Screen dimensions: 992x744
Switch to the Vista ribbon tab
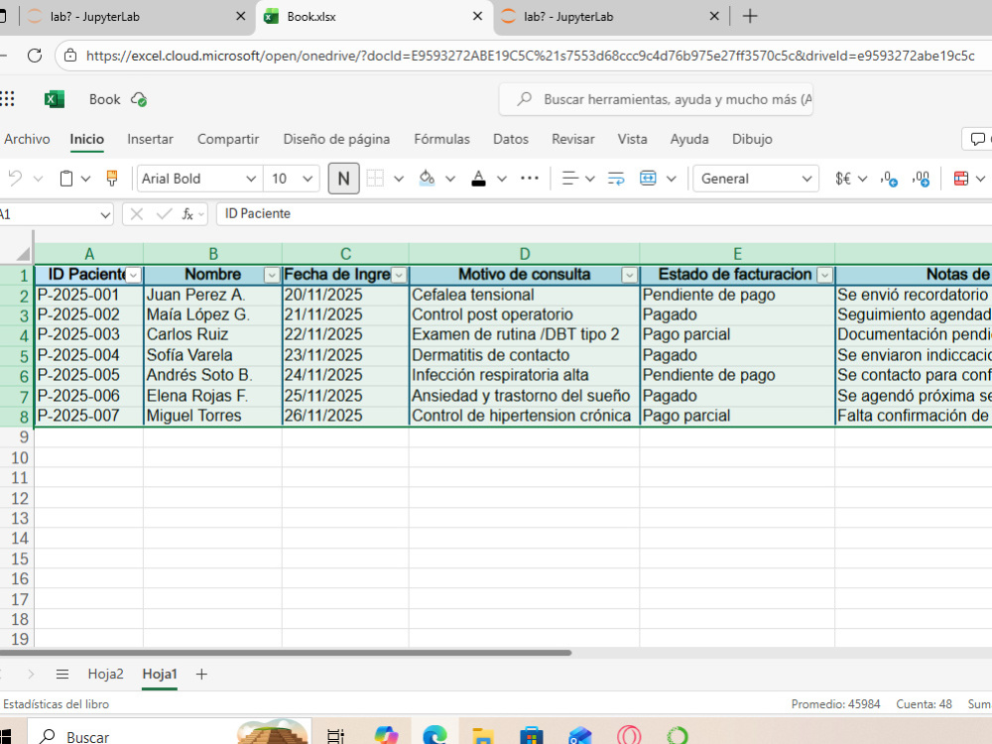632,139
